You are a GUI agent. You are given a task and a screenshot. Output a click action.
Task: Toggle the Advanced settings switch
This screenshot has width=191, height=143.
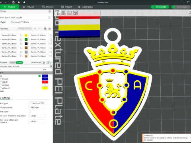tap(43, 62)
